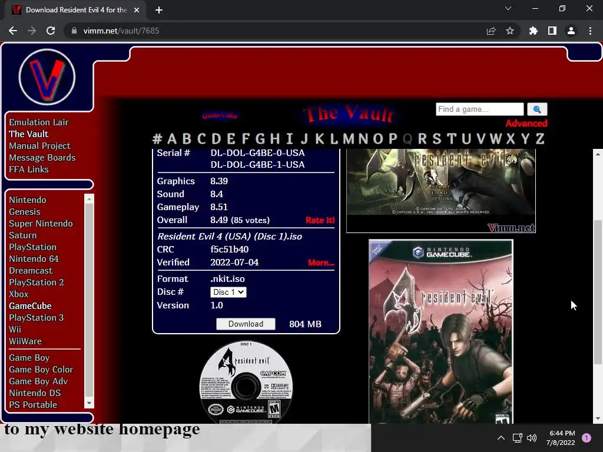Close the Resident Evil 4 tab
Image resolution: width=603 pixels, height=452 pixels.
(x=137, y=10)
